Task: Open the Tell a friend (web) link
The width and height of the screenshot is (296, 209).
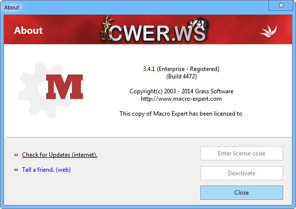Action: click(46, 170)
